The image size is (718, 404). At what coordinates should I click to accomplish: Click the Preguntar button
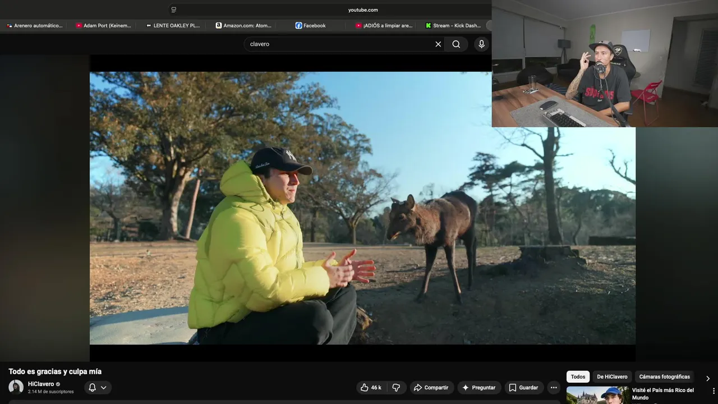pyautogui.click(x=478, y=388)
